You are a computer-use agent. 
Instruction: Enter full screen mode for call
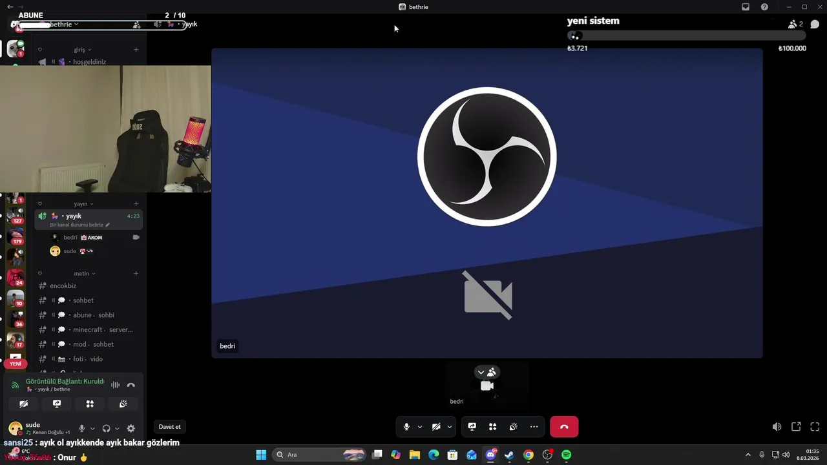(815, 427)
